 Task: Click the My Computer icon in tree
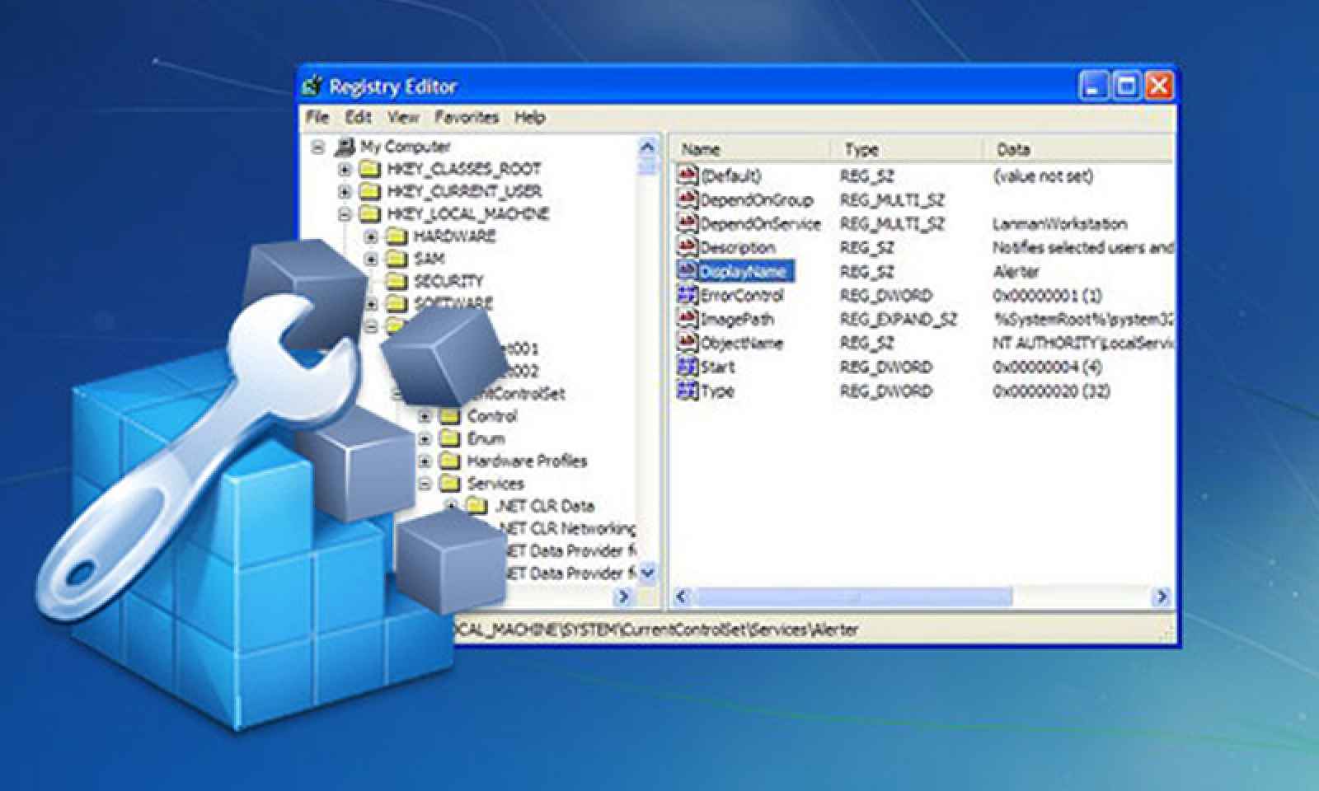(x=345, y=147)
